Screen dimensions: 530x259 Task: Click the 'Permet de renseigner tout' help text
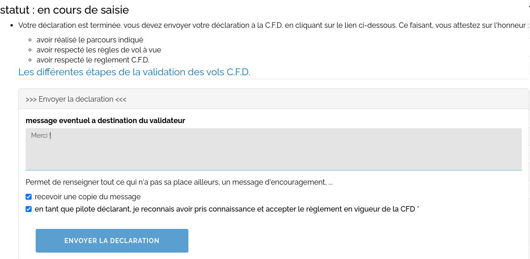[x=178, y=182]
